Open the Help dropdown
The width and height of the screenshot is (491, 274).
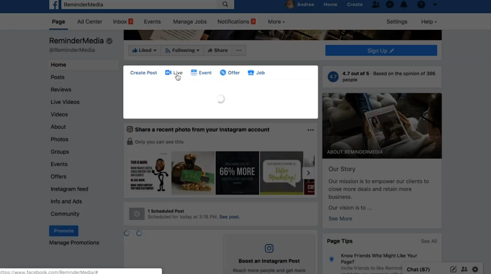(429, 22)
